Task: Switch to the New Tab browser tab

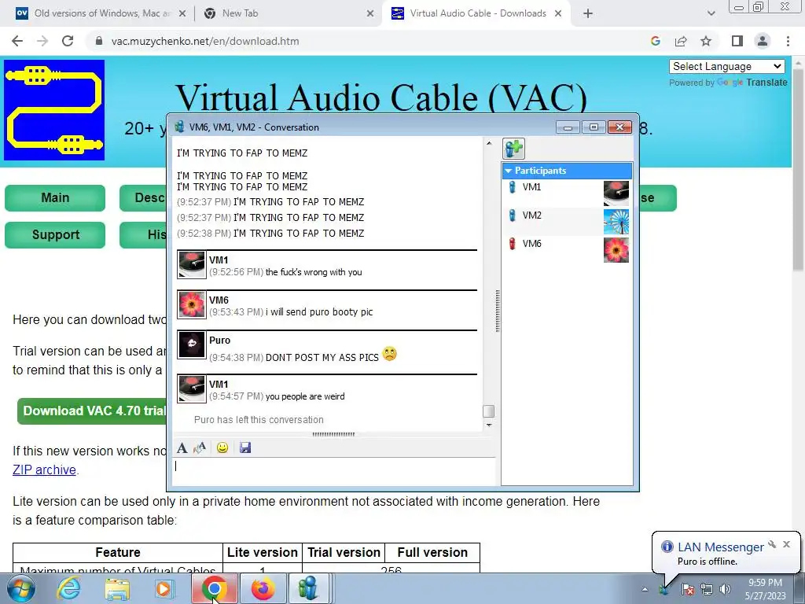Action: (x=288, y=13)
